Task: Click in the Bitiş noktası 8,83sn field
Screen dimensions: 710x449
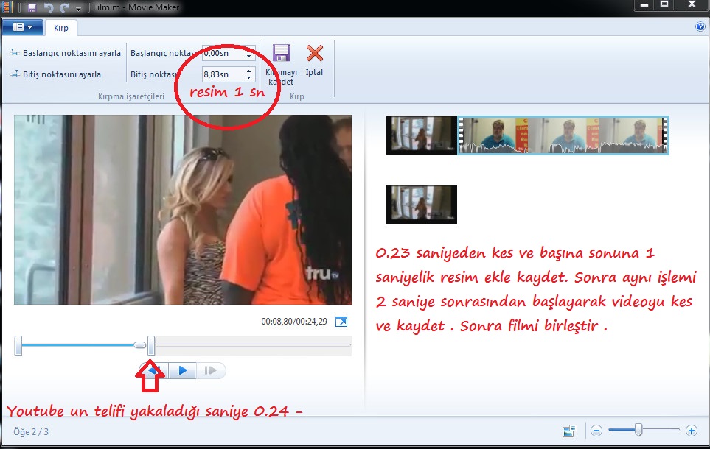Action: [x=221, y=74]
